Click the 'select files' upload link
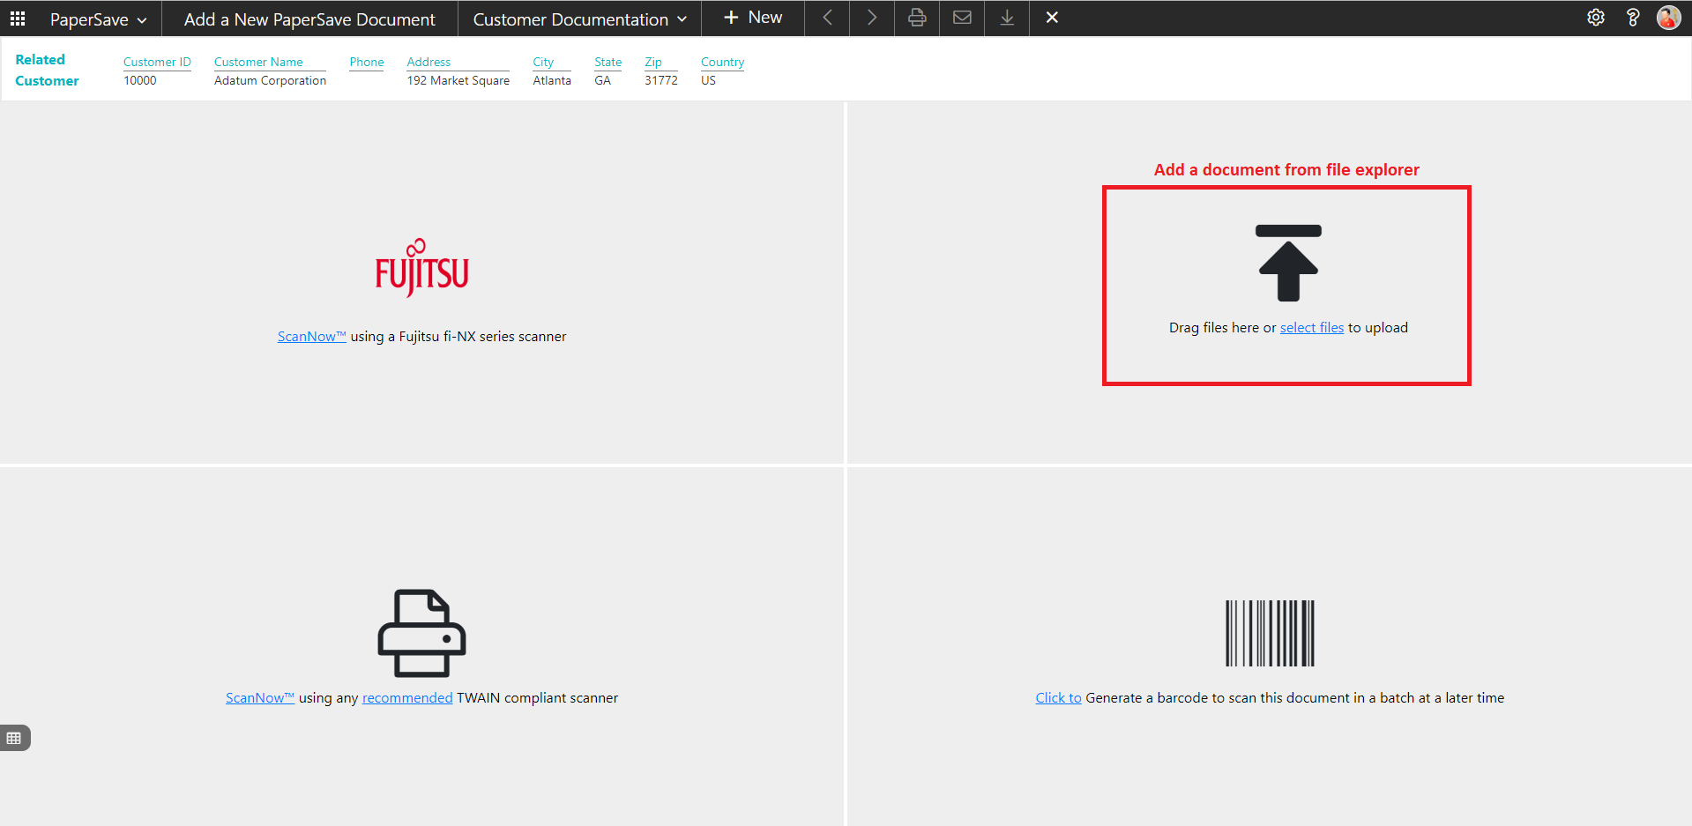The width and height of the screenshot is (1692, 826). [x=1311, y=328]
